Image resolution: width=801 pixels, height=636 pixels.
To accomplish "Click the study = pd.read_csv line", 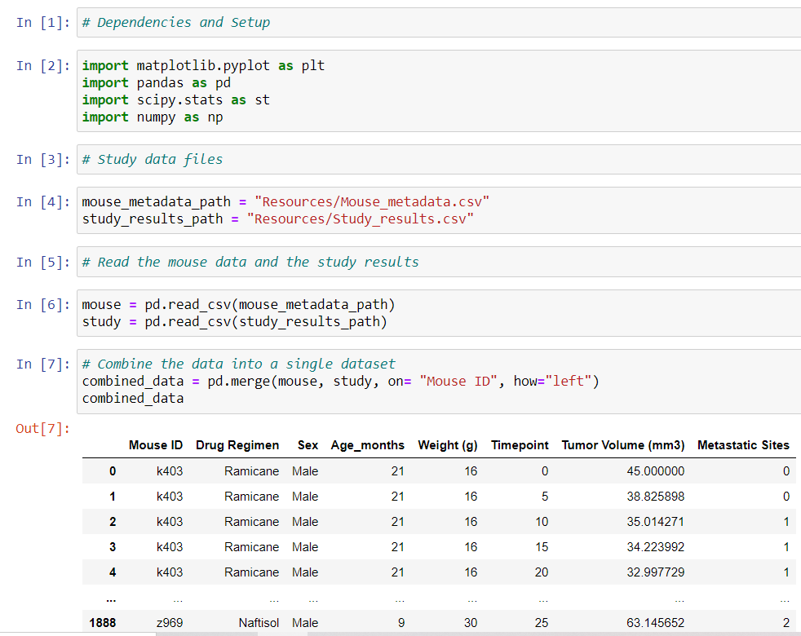I will pos(234,322).
